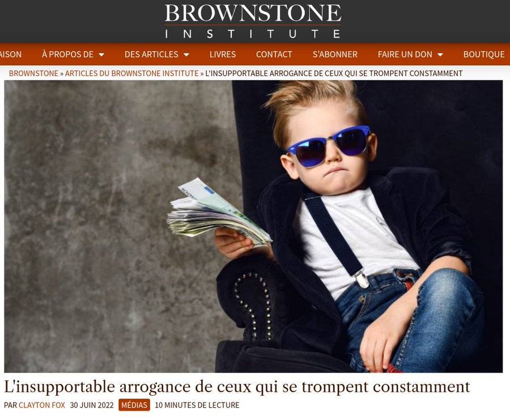This screenshot has width=510, height=419.
Task: Go to the S'ABONNER page
Action: tap(335, 54)
